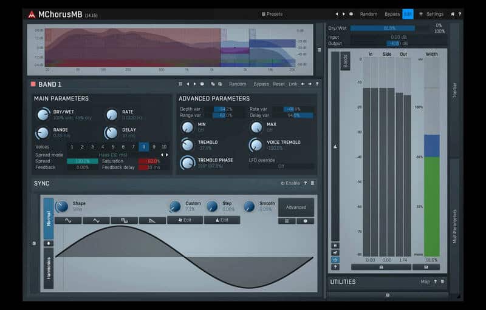Viewport: 486px width, 310px height.
Task: Open help with top-right question mark
Action: coord(459,14)
